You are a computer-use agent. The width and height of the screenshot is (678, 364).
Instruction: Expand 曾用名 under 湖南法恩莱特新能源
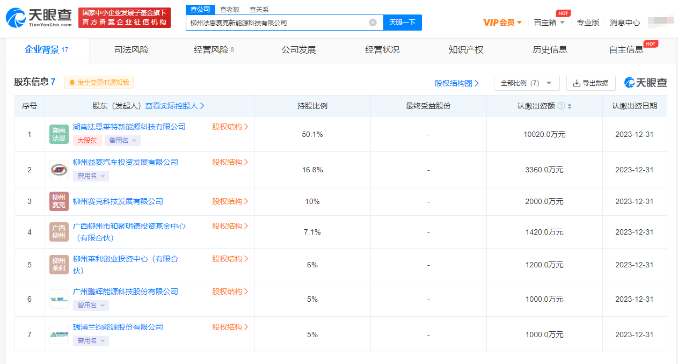(x=122, y=141)
